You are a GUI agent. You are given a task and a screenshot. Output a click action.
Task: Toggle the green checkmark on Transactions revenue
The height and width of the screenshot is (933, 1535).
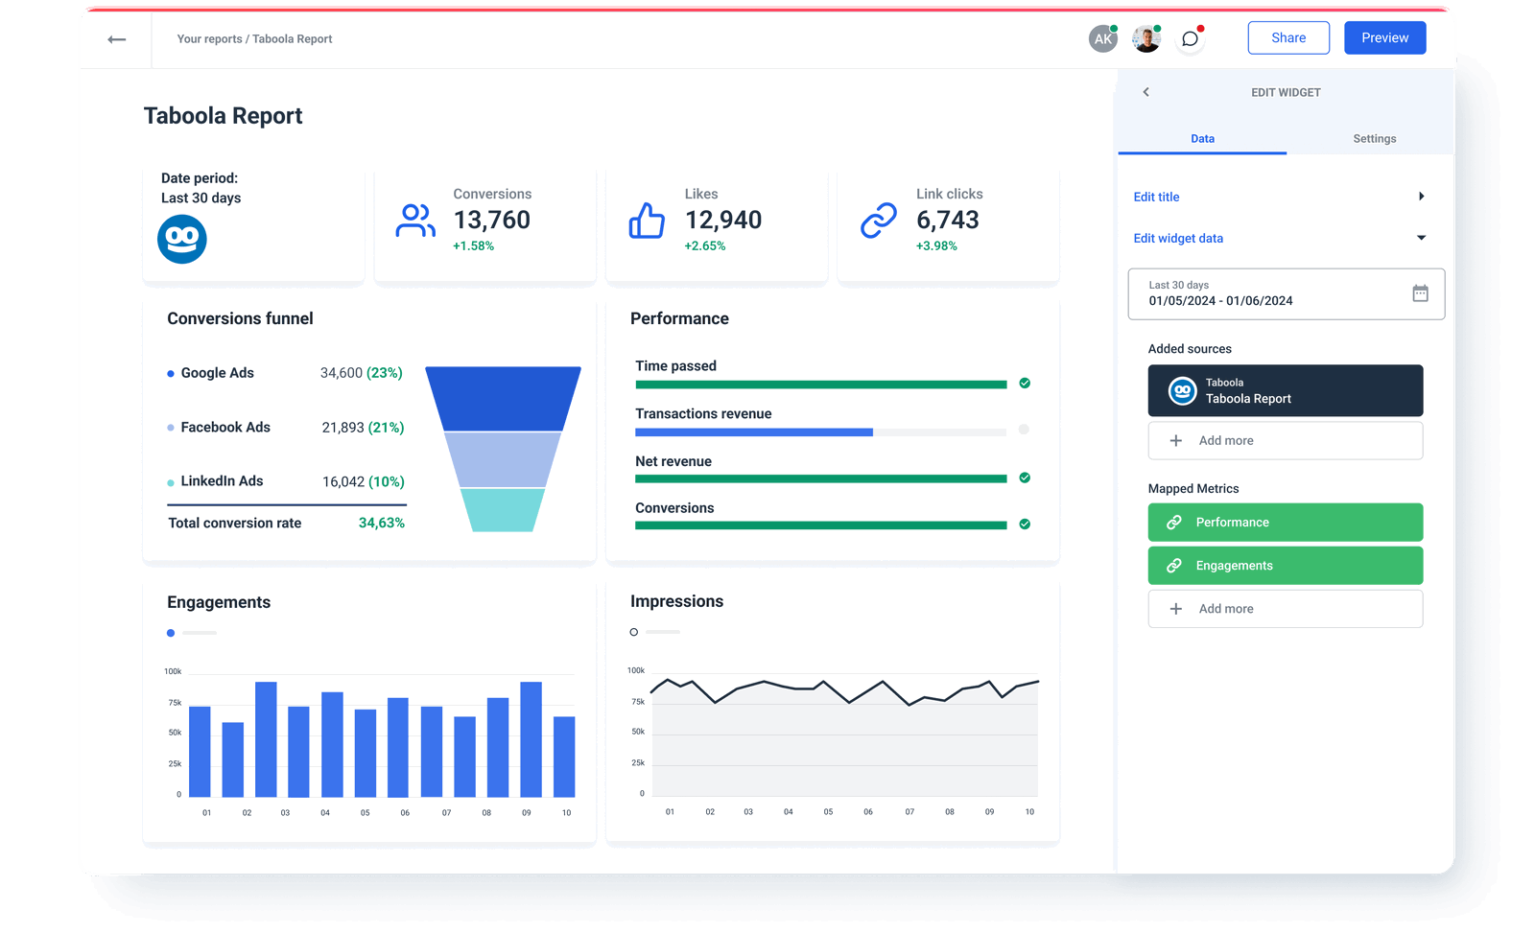pos(1025,430)
